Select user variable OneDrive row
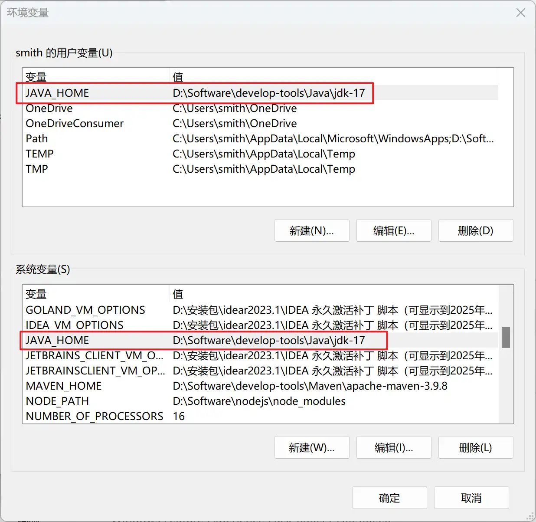 (x=260, y=108)
